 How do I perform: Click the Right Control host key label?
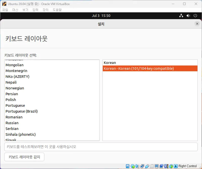[x=187, y=166]
